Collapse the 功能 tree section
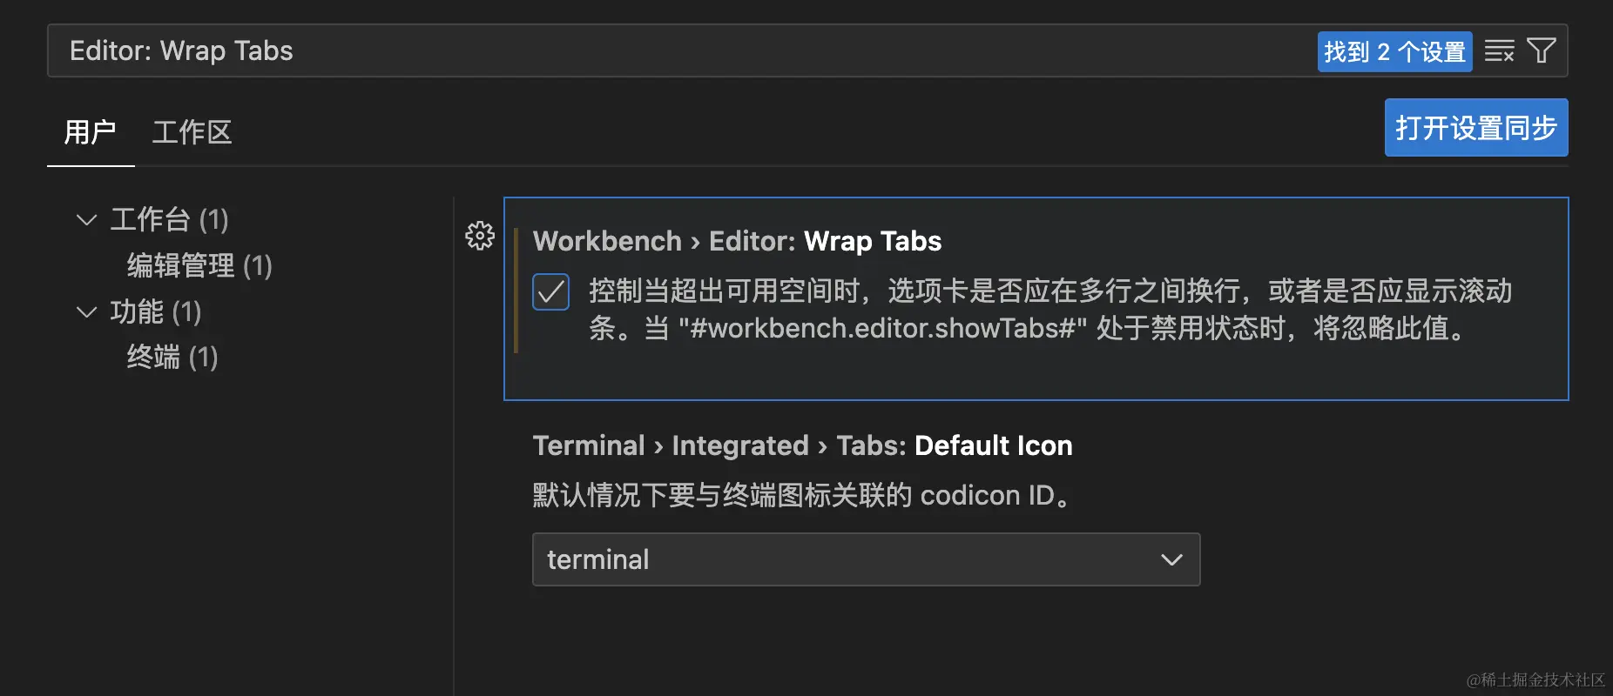Screen dimensions: 1613x696 [x=86, y=311]
